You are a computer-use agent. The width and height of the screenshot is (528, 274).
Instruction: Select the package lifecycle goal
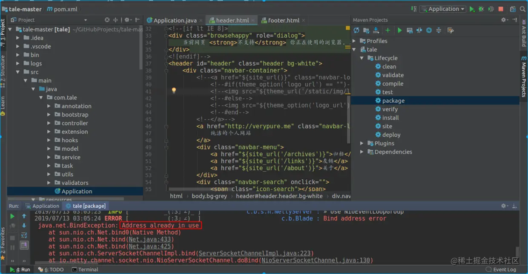435,101
